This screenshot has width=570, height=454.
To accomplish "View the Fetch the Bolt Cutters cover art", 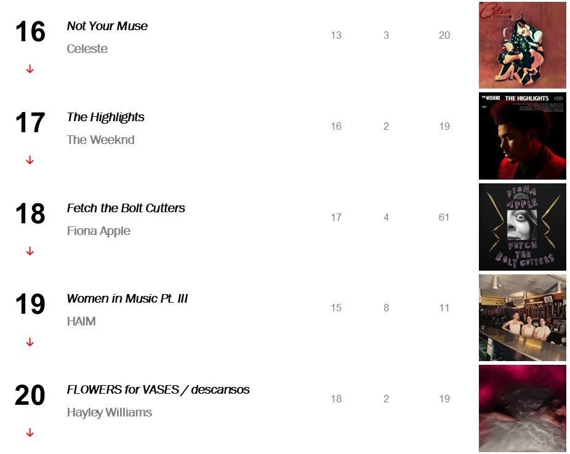I will tap(523, 227).
